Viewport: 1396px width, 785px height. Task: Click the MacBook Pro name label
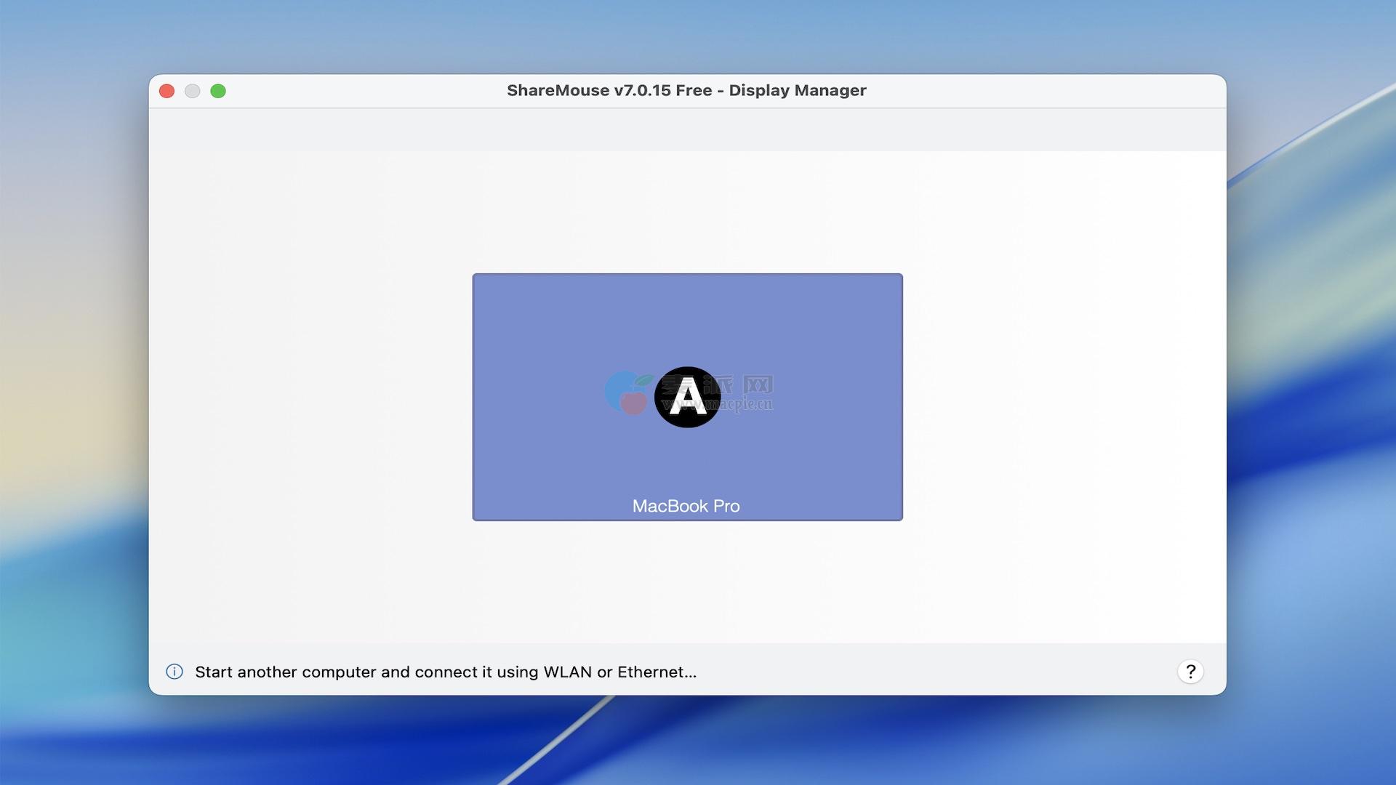click(x=686, y=506)
